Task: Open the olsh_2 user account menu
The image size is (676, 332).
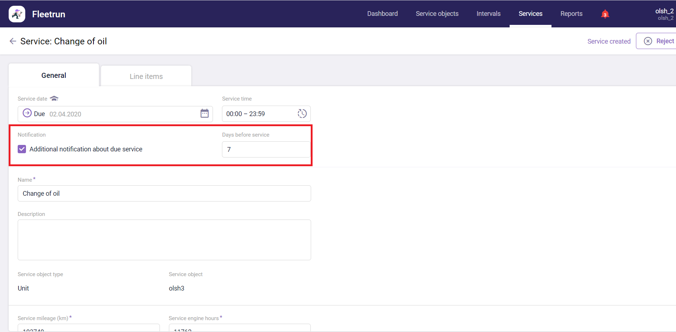Action: [x=664, y=14]
